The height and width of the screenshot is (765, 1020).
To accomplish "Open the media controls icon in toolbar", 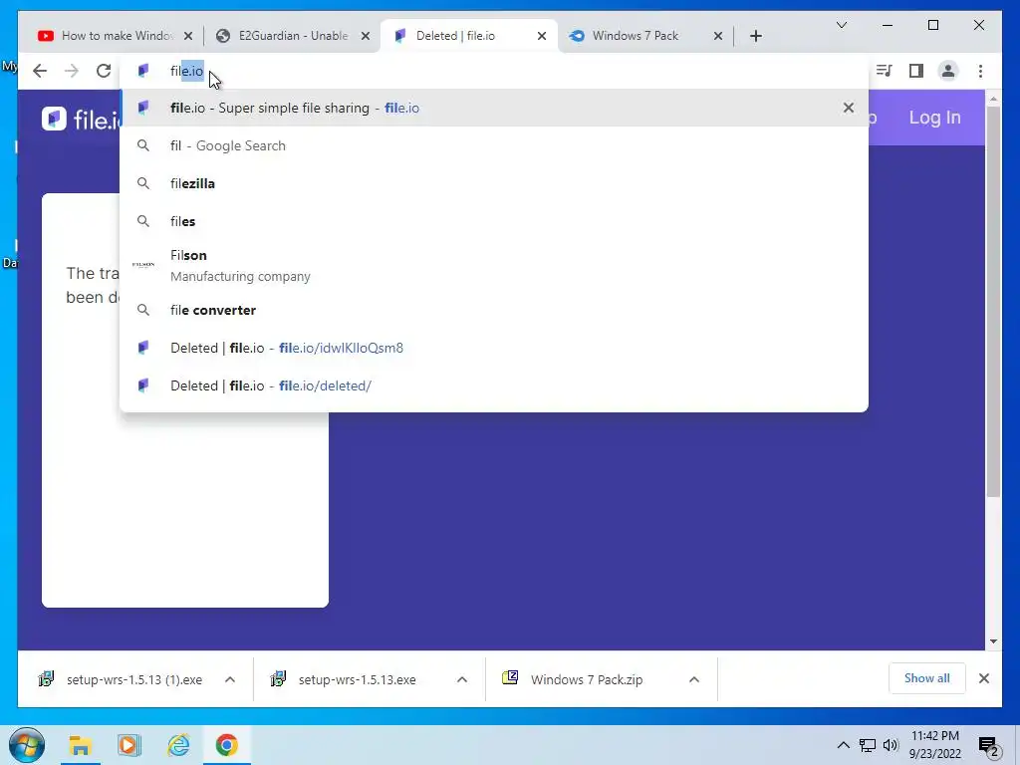I will 885,71.
